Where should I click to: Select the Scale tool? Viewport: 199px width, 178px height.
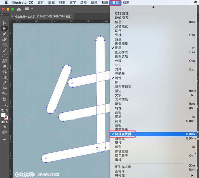[x=5, y=61]
